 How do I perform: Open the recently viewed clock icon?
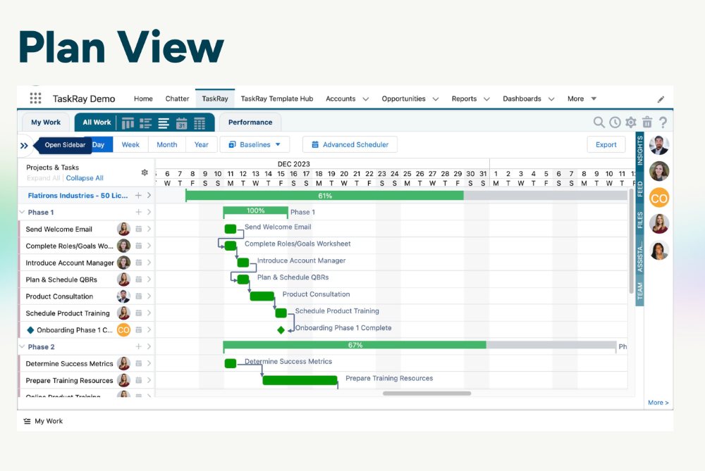[x=614, y=122]
